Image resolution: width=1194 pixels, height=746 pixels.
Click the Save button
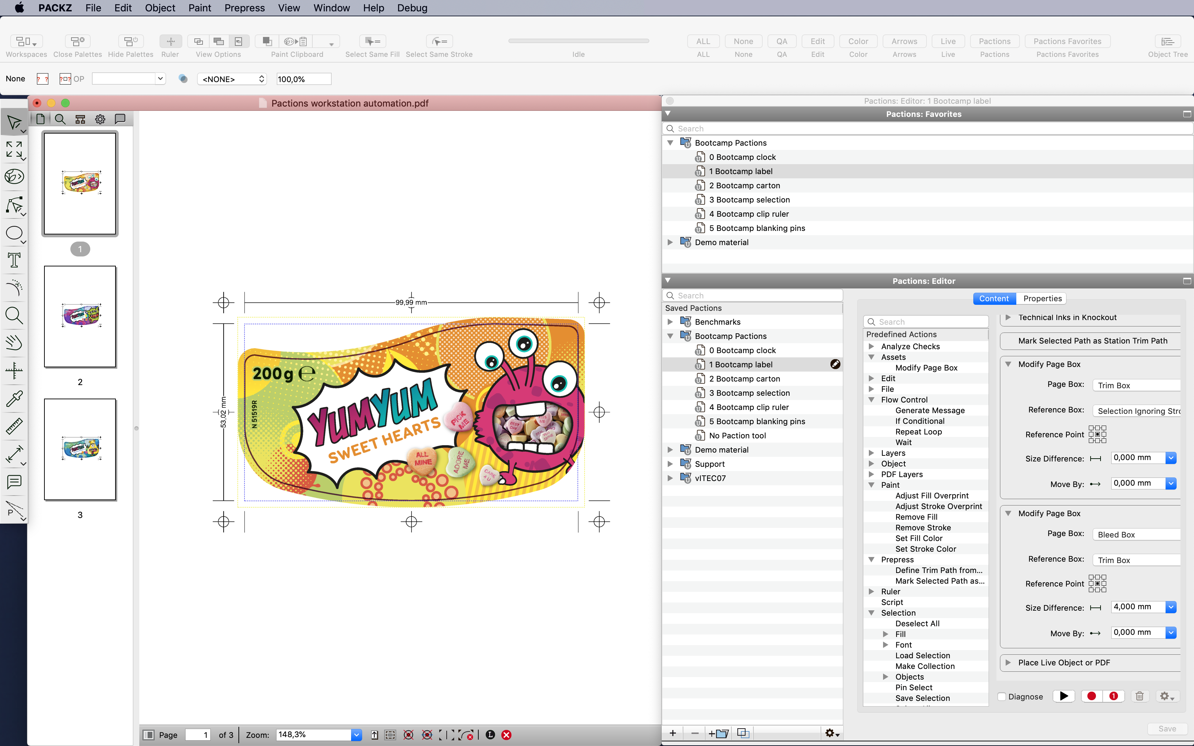[1167, 729]
